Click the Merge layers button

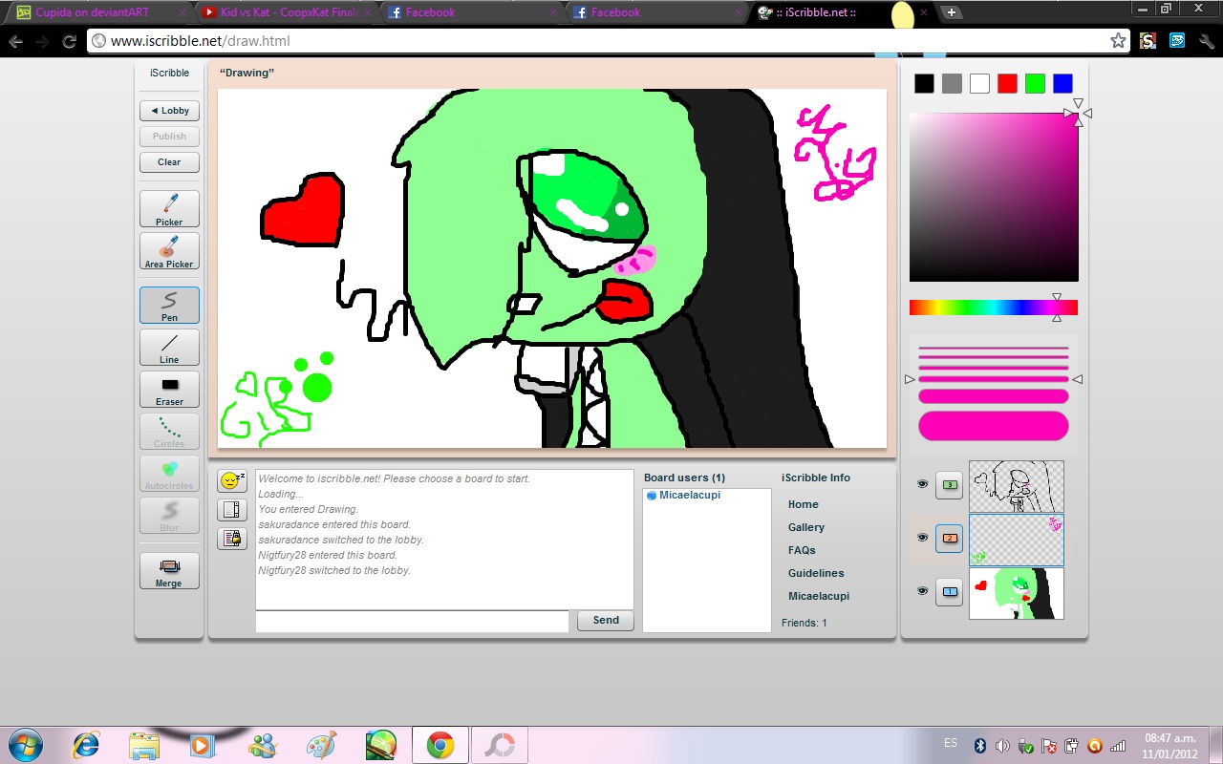pyautogui.click(x=169, y=571)
